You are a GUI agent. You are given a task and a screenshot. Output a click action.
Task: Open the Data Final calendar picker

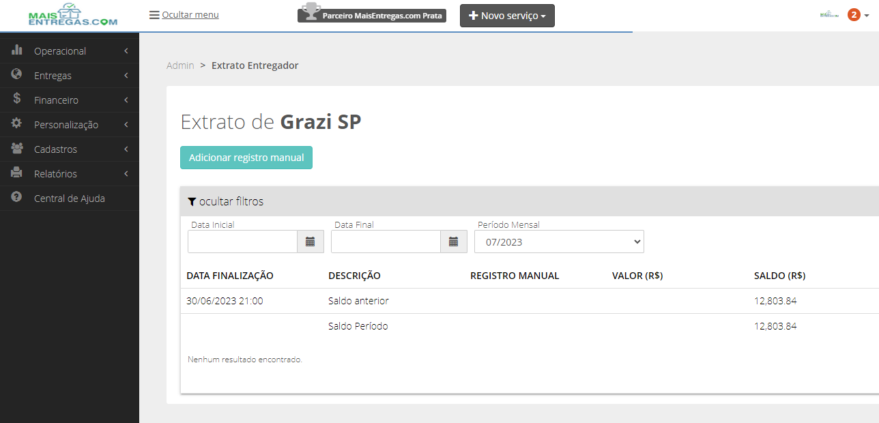(454, 242)
